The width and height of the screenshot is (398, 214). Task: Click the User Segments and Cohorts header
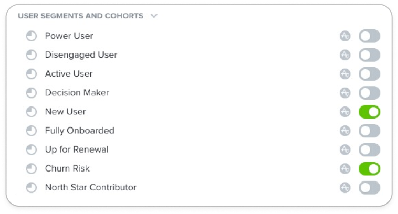tap(81, 16)
